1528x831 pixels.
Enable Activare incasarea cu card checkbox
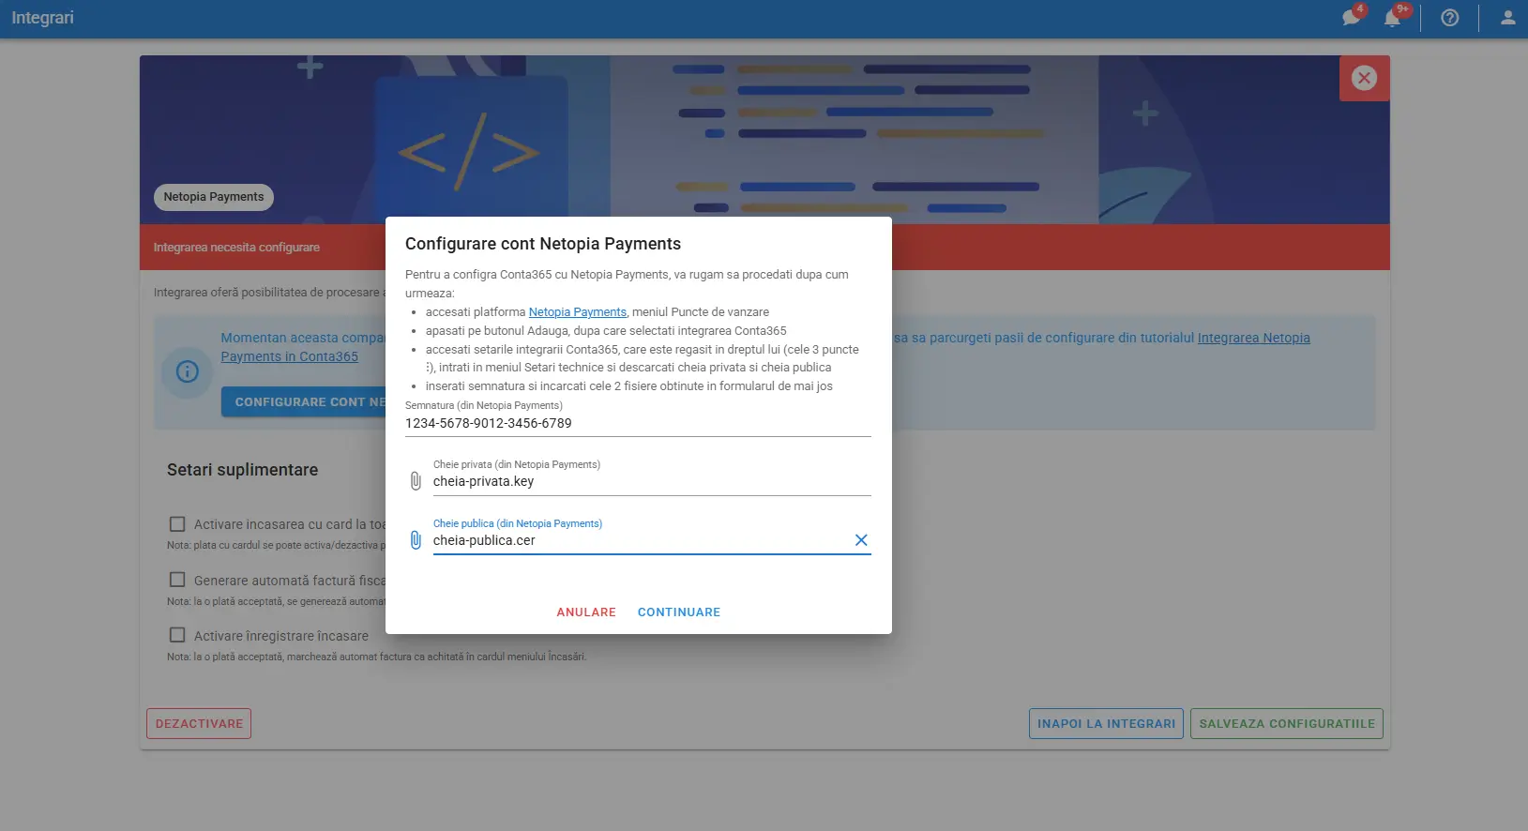coord(177,524)
